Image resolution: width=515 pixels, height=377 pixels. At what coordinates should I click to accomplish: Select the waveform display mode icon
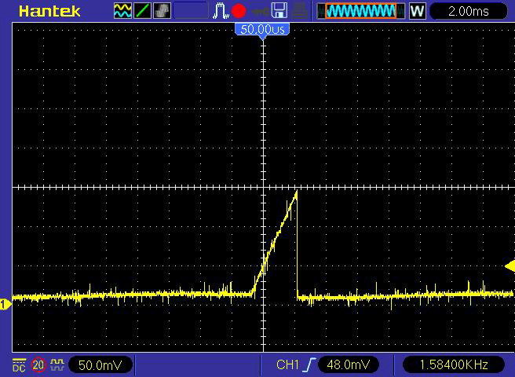123,11
